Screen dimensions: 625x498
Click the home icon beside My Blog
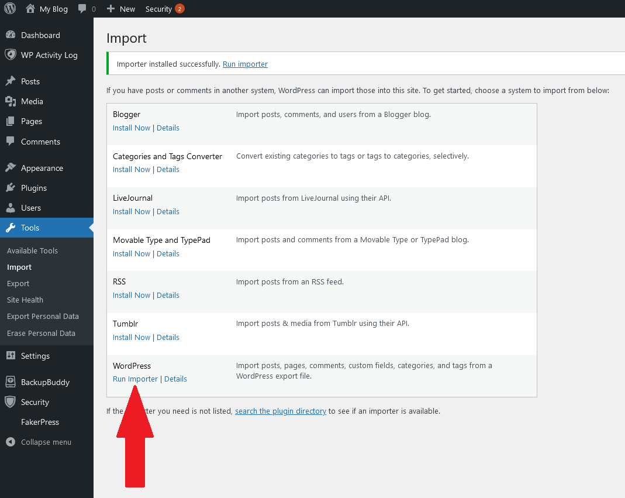pyautogui.click(x=30, y=8)
